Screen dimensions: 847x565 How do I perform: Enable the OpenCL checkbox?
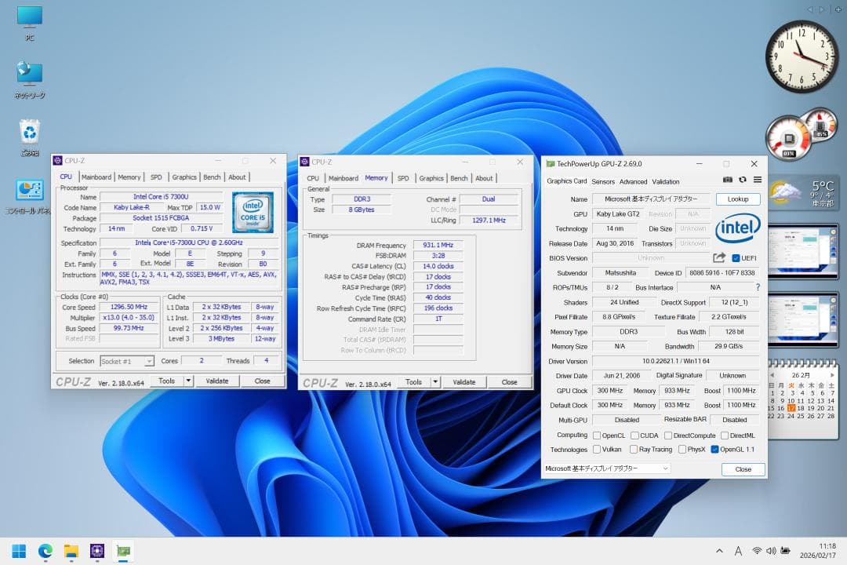click(597, 436)
